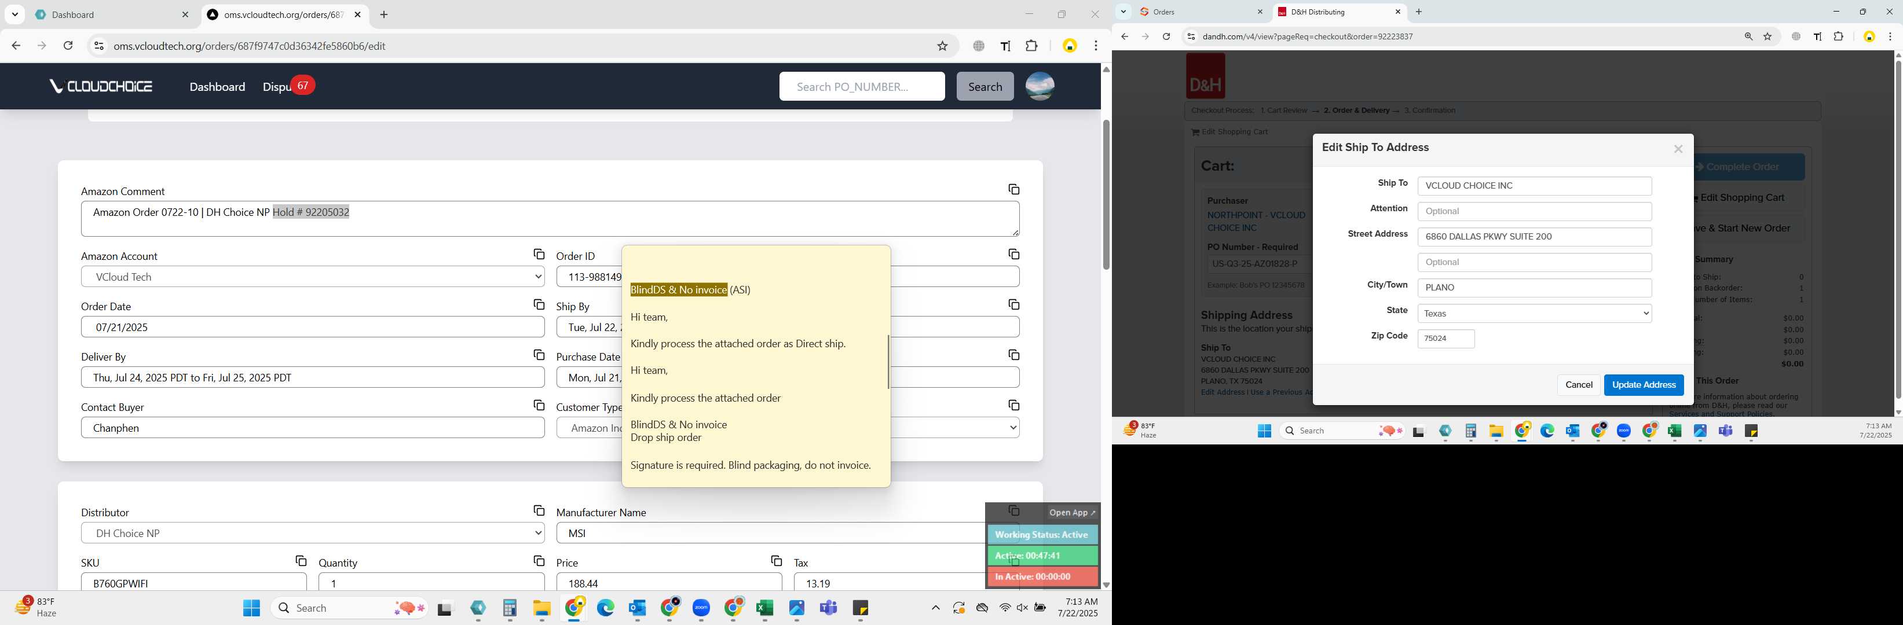Screen dimensions: 1903x625
Task: Copy the Price field value
Action: [x=775, y=561]
